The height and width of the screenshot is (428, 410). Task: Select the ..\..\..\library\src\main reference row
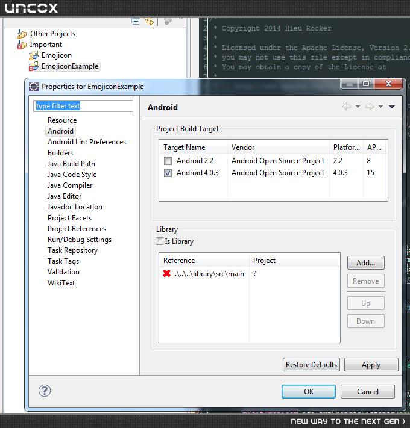(249, 273)
